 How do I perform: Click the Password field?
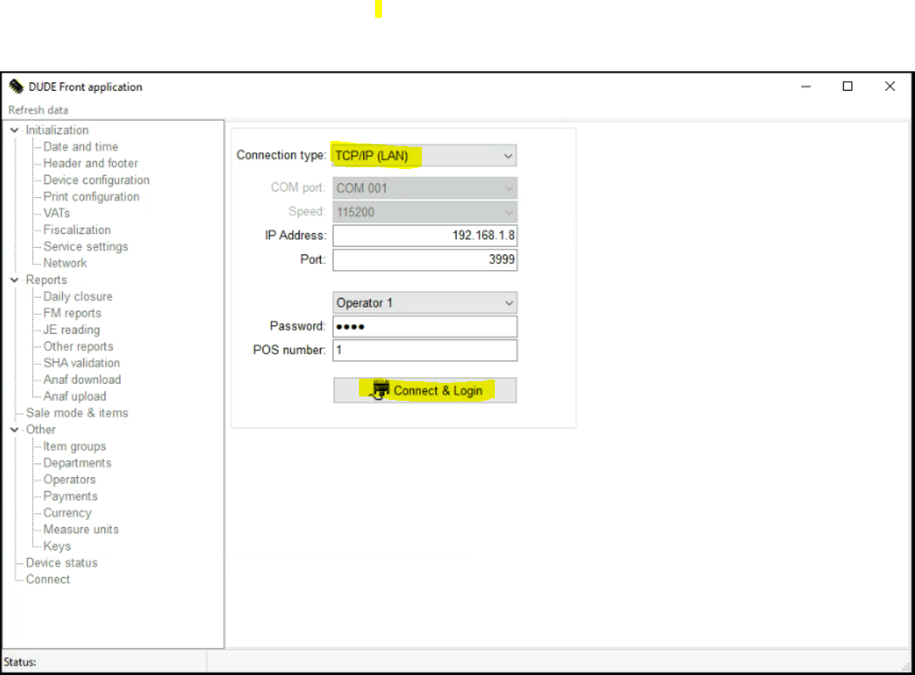tap(424, 326)
